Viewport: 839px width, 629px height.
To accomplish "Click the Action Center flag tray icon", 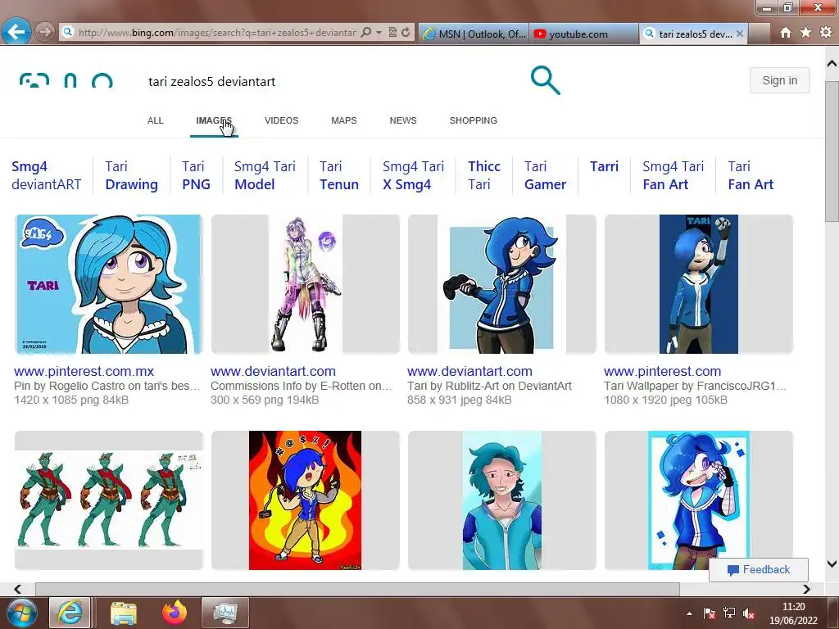I will pyautogui.click(x=710, y=613).
